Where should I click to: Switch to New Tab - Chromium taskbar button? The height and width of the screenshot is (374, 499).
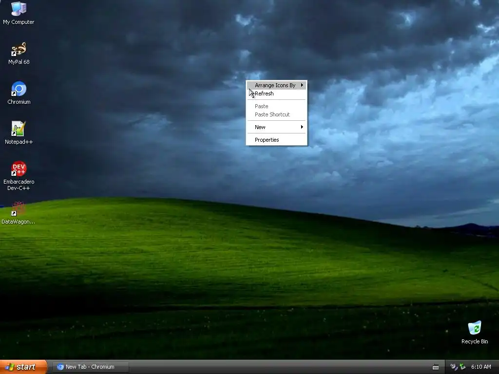(x=90, y=367)
